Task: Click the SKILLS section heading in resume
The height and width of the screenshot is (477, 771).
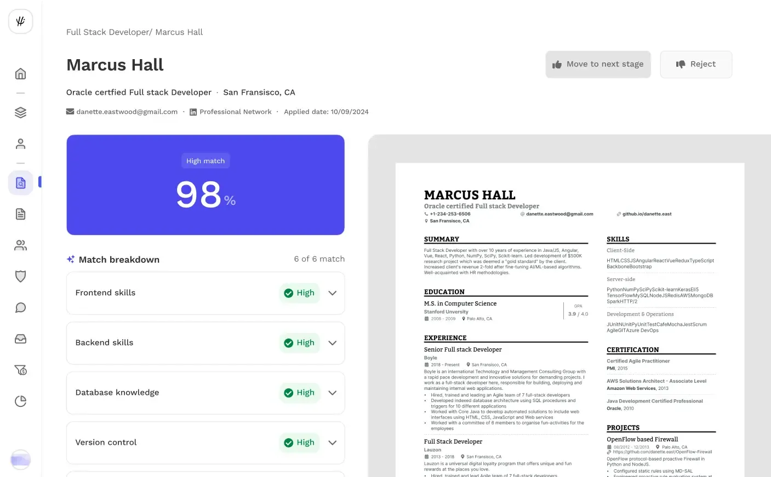Action: tap(618, 239)
